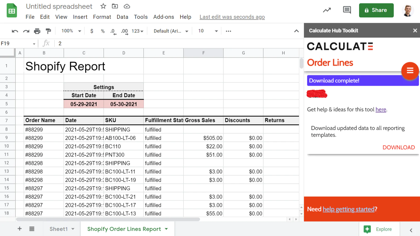The height and width of the screenshot is (236, 420).
Task: Hide the menus with collapse arrow
Action: click(x=296, y=31)
